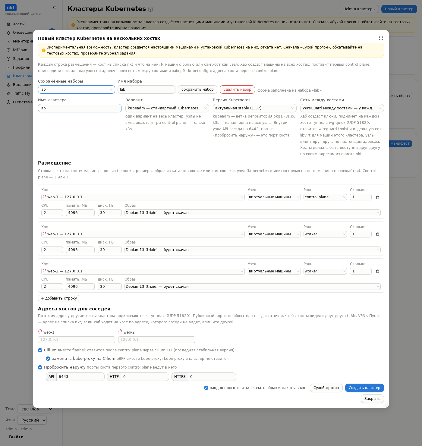Image resolution: width=422 pixels, height=446 pixels.
Task: Open the Вариант kubeadm dropdown
Action: [x=167, y=108]
